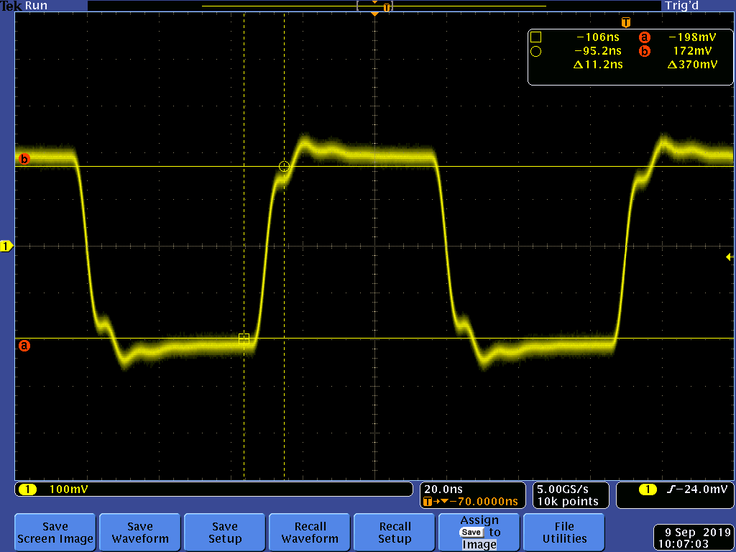Click the red a badge in readout box
This screenshot has width=736, height=552.
click(645, 37)
